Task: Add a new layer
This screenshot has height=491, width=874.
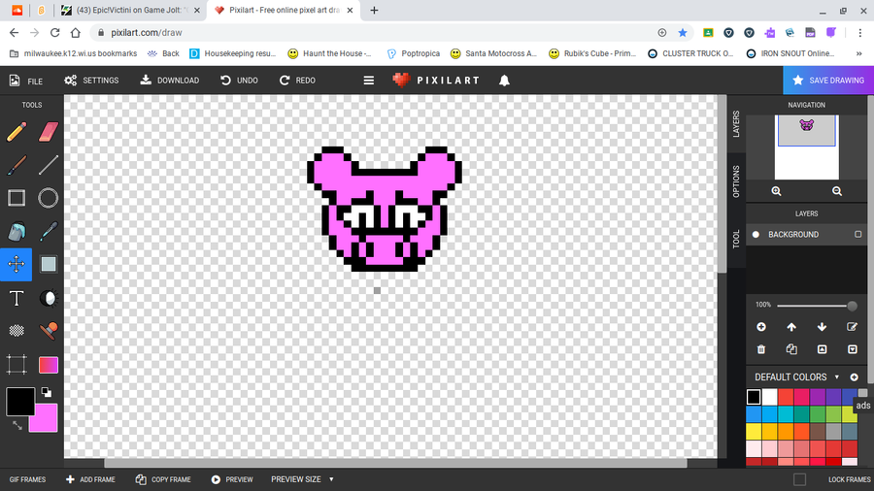Action: (x=761, y=327)
